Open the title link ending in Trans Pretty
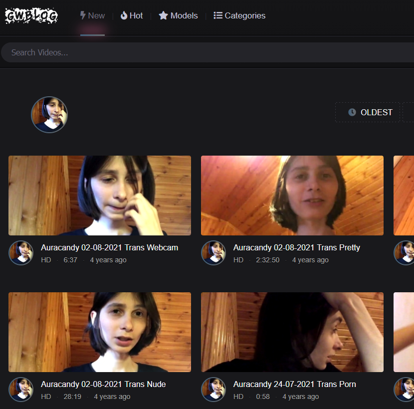Screen dimensions: 414x409 [297, 248]
